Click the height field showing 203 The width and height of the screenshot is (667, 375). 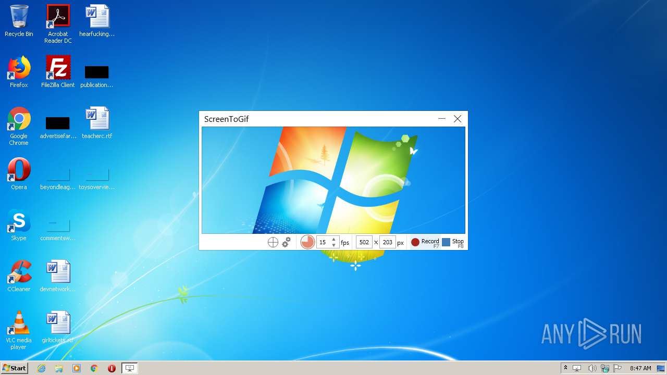click(388, 242)
